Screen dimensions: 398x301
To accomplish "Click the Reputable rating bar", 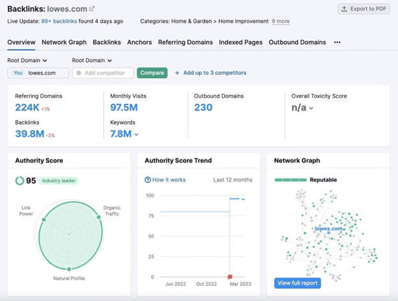I will coord(291,180).
